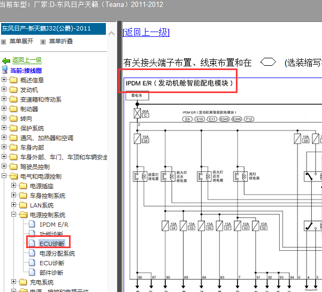
Task: Expand the 概述信息 tree node
Action: (x=4, y=80)
